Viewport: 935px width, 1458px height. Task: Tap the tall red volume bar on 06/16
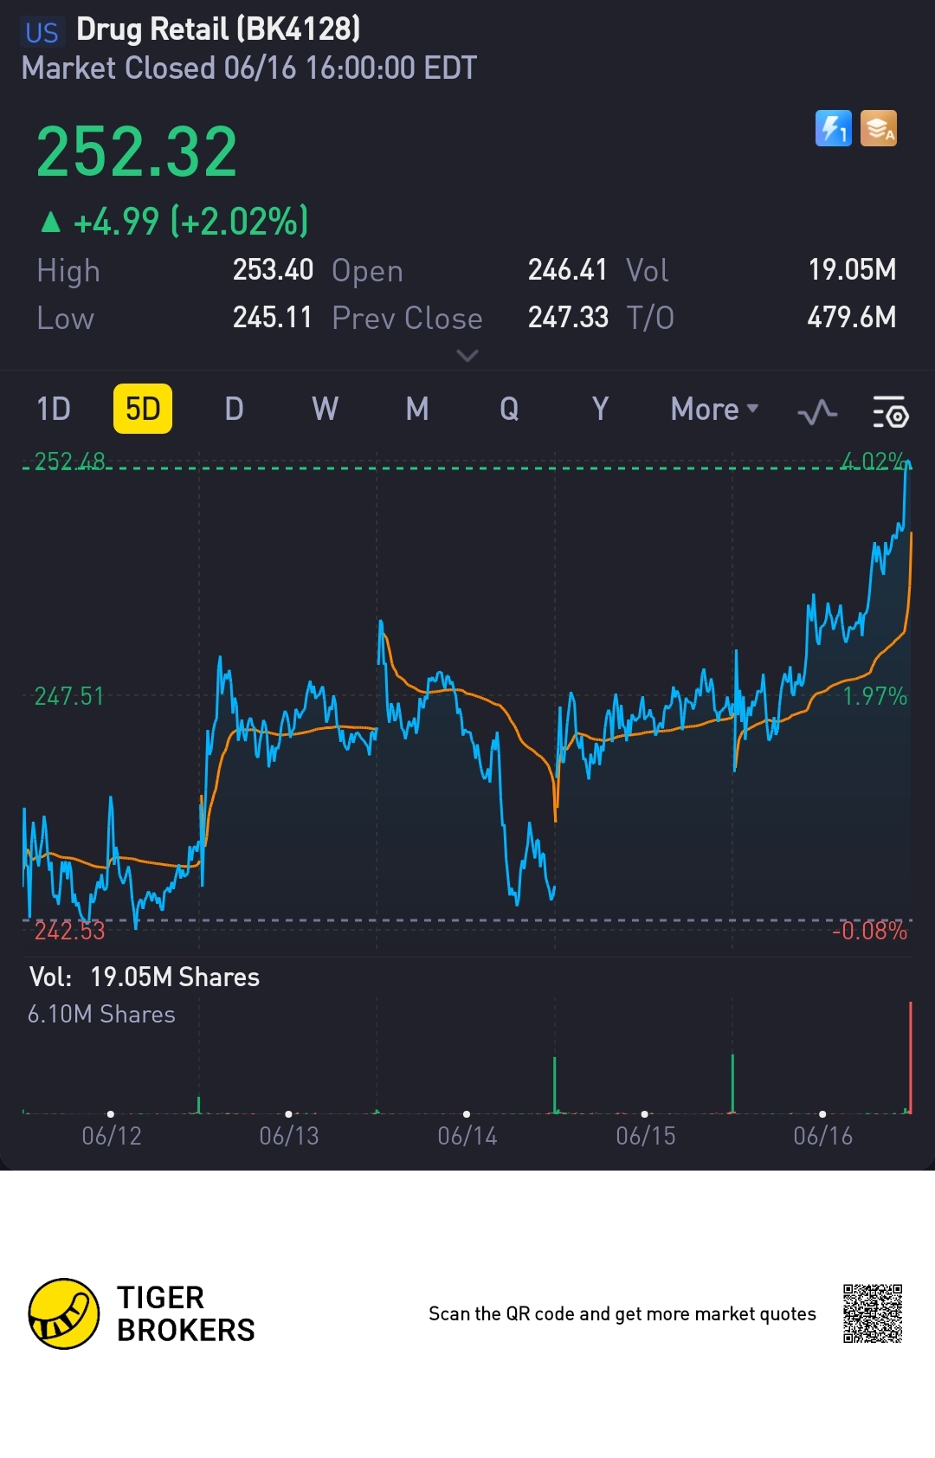[911, 1057]
